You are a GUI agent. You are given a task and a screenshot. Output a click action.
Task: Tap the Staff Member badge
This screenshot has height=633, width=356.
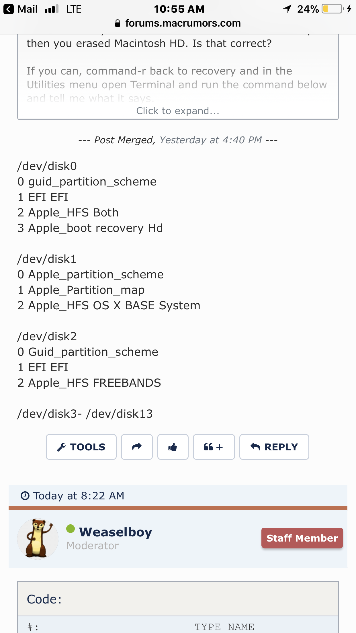click(302, 538)
